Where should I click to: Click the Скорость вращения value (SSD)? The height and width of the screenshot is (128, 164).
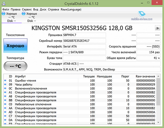pos(148,47)
